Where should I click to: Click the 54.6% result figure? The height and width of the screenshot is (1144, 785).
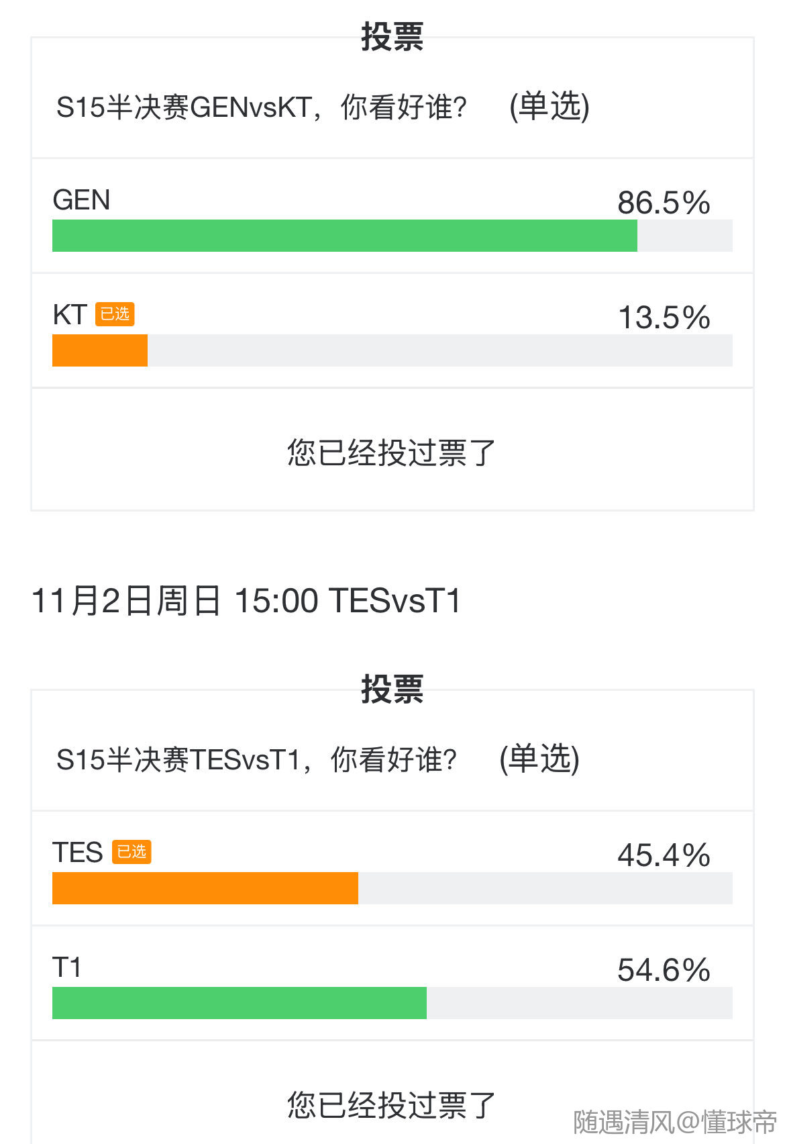point(664,970)
